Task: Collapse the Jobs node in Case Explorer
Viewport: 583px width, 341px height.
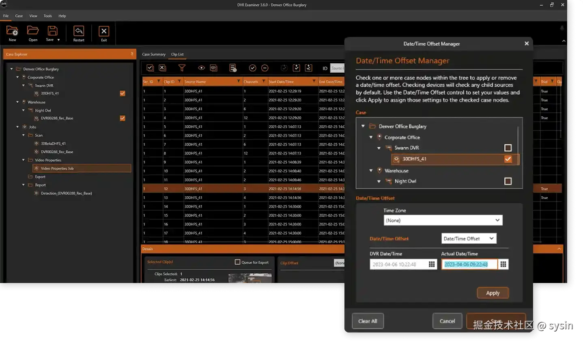Action: pos(17,127)
